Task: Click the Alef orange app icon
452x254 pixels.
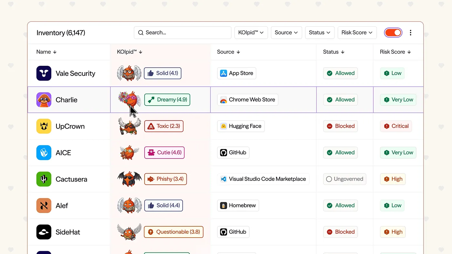Action: pyautogui.click(x=44, y=205)
